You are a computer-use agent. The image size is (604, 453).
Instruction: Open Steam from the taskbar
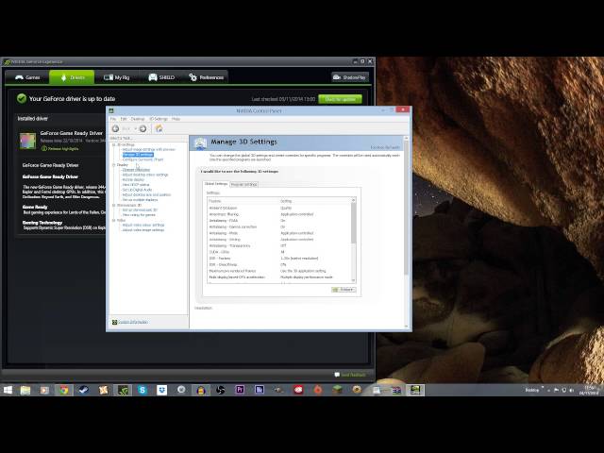point(83,390)
